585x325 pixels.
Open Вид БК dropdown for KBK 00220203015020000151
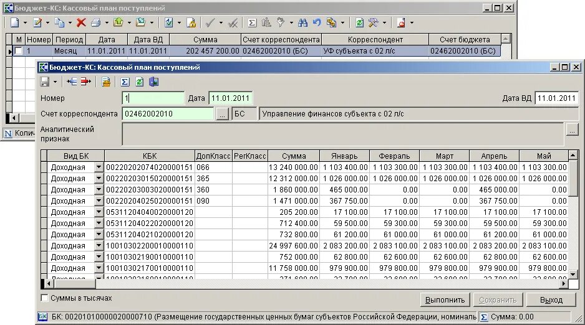click(99, 178)
